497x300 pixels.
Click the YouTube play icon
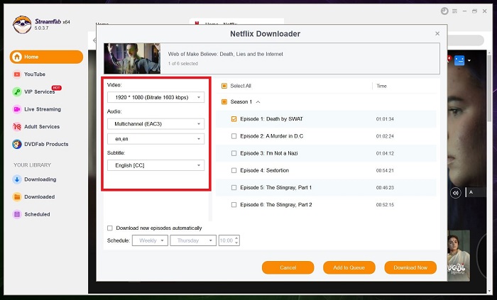tap(17, 74)
